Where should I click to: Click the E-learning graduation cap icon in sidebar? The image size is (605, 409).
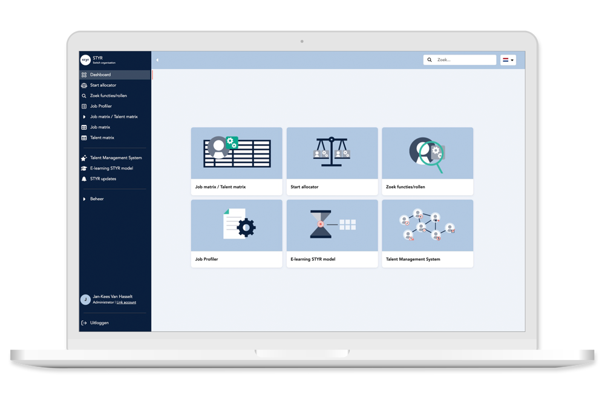click(84, 168)
